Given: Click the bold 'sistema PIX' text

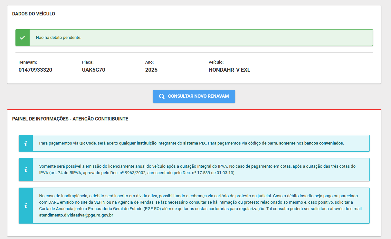Looking at the screenshot, I should pyautogui.click(x=195, y=143).
